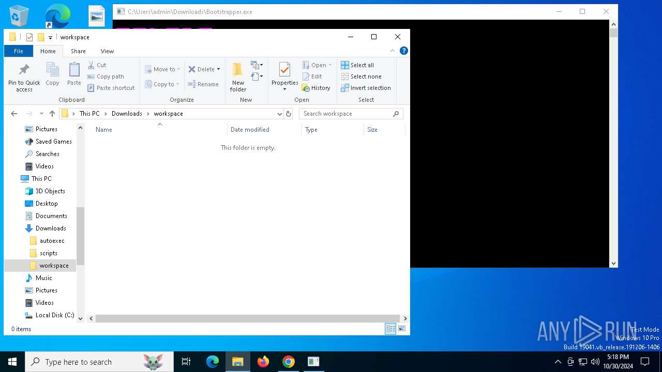Open Copy to dropdown
This screenshot has height=372, width=662.
point(162,84)
